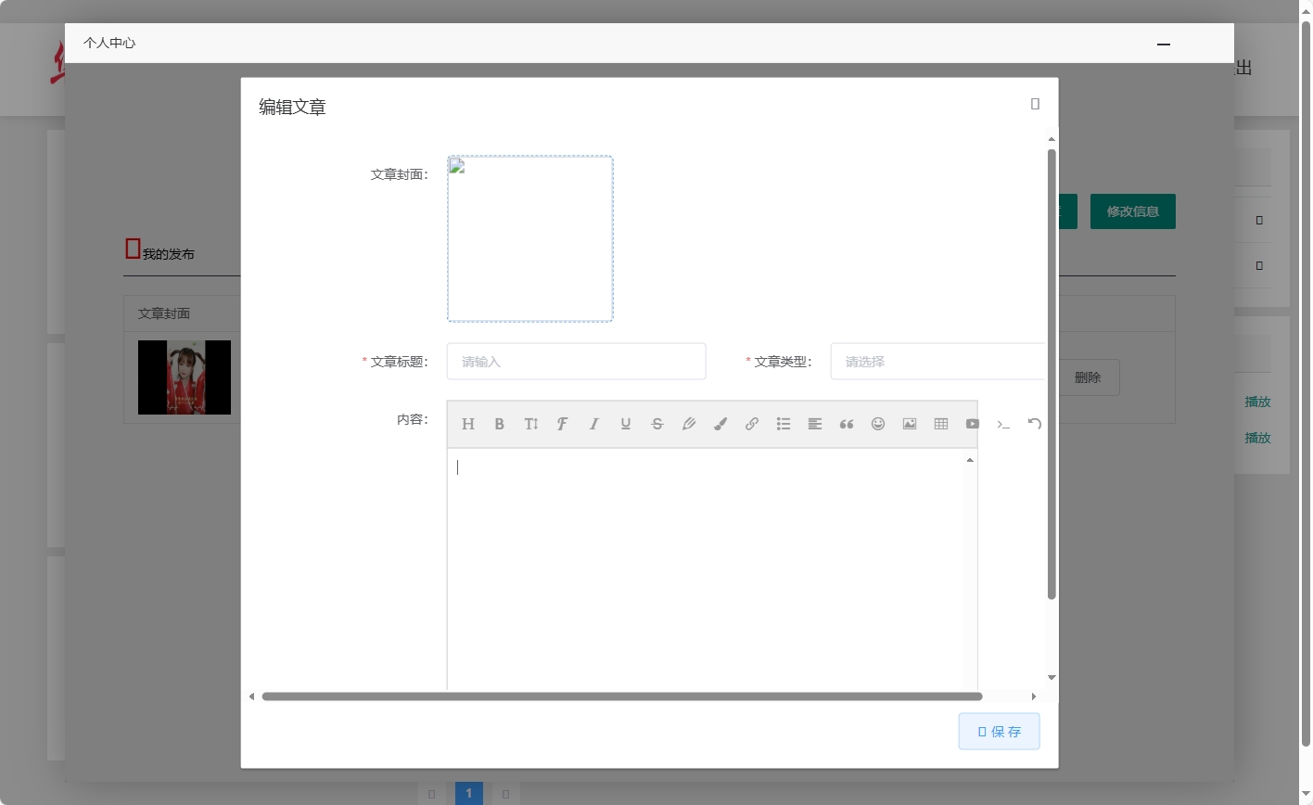Click the 删除 button behind the dialog
This screenshot has width=1313, height=805.
point(1090,377)
